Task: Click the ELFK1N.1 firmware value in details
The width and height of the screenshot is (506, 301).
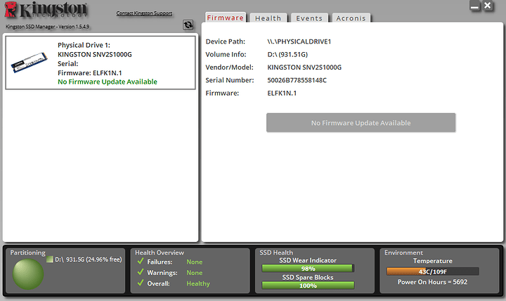Action: pyautogui.click(x=282, y=93)
